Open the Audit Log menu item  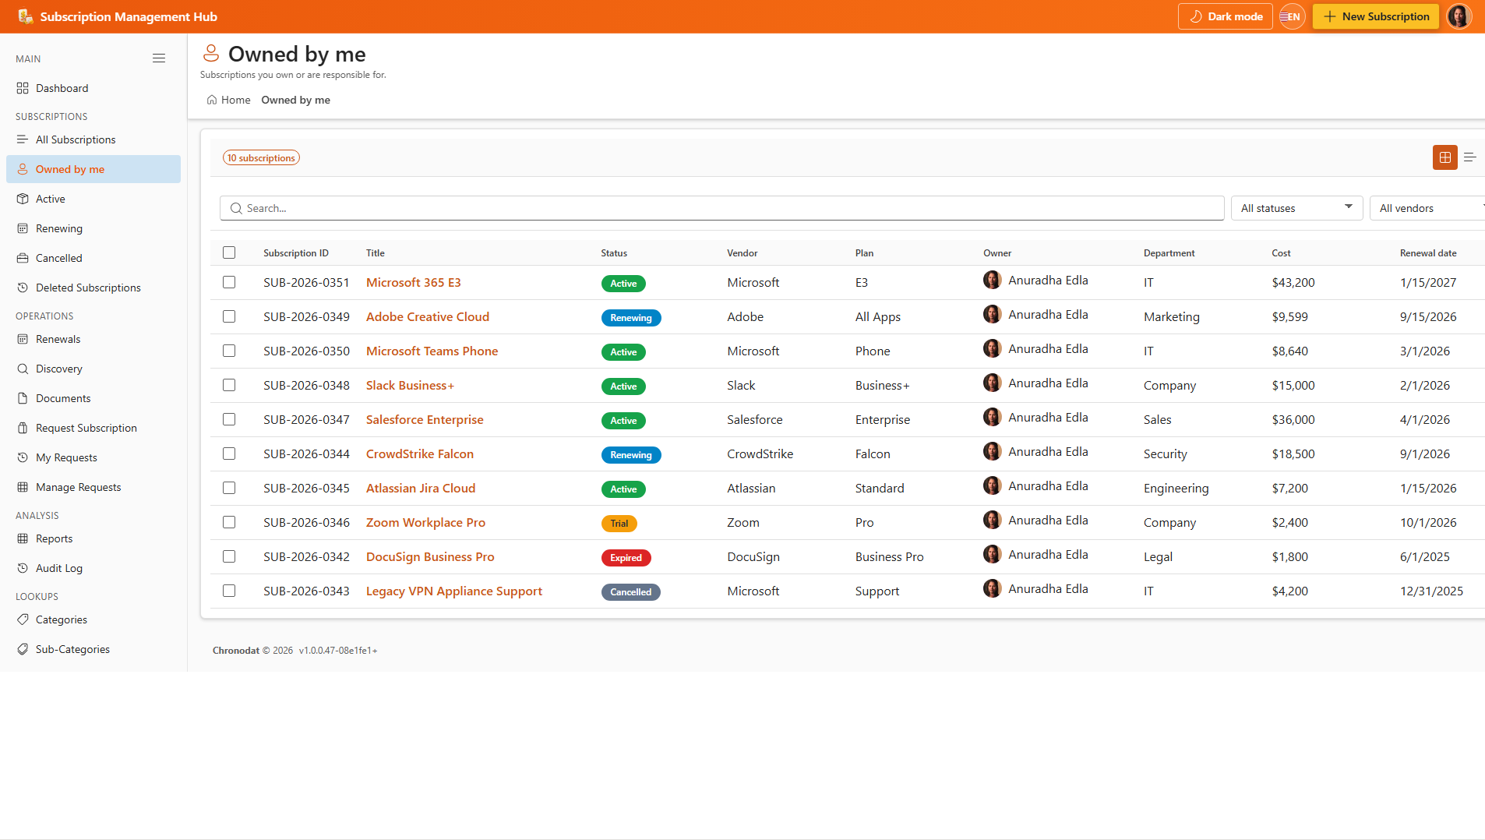click(x=93, y=568)
